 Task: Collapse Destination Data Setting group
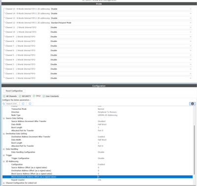pyautogui.click(x=3, y=134)
